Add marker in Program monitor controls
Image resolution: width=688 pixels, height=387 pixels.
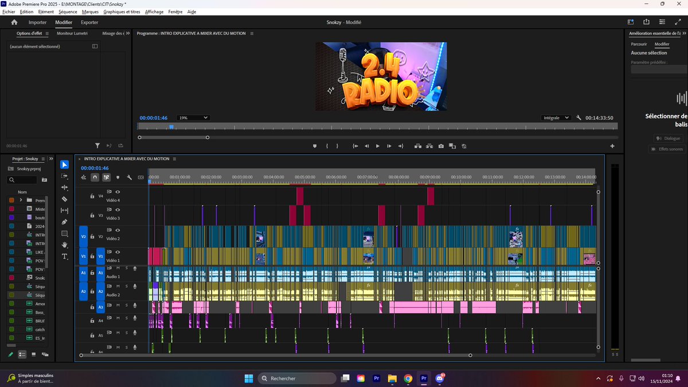tap(314, 146)
